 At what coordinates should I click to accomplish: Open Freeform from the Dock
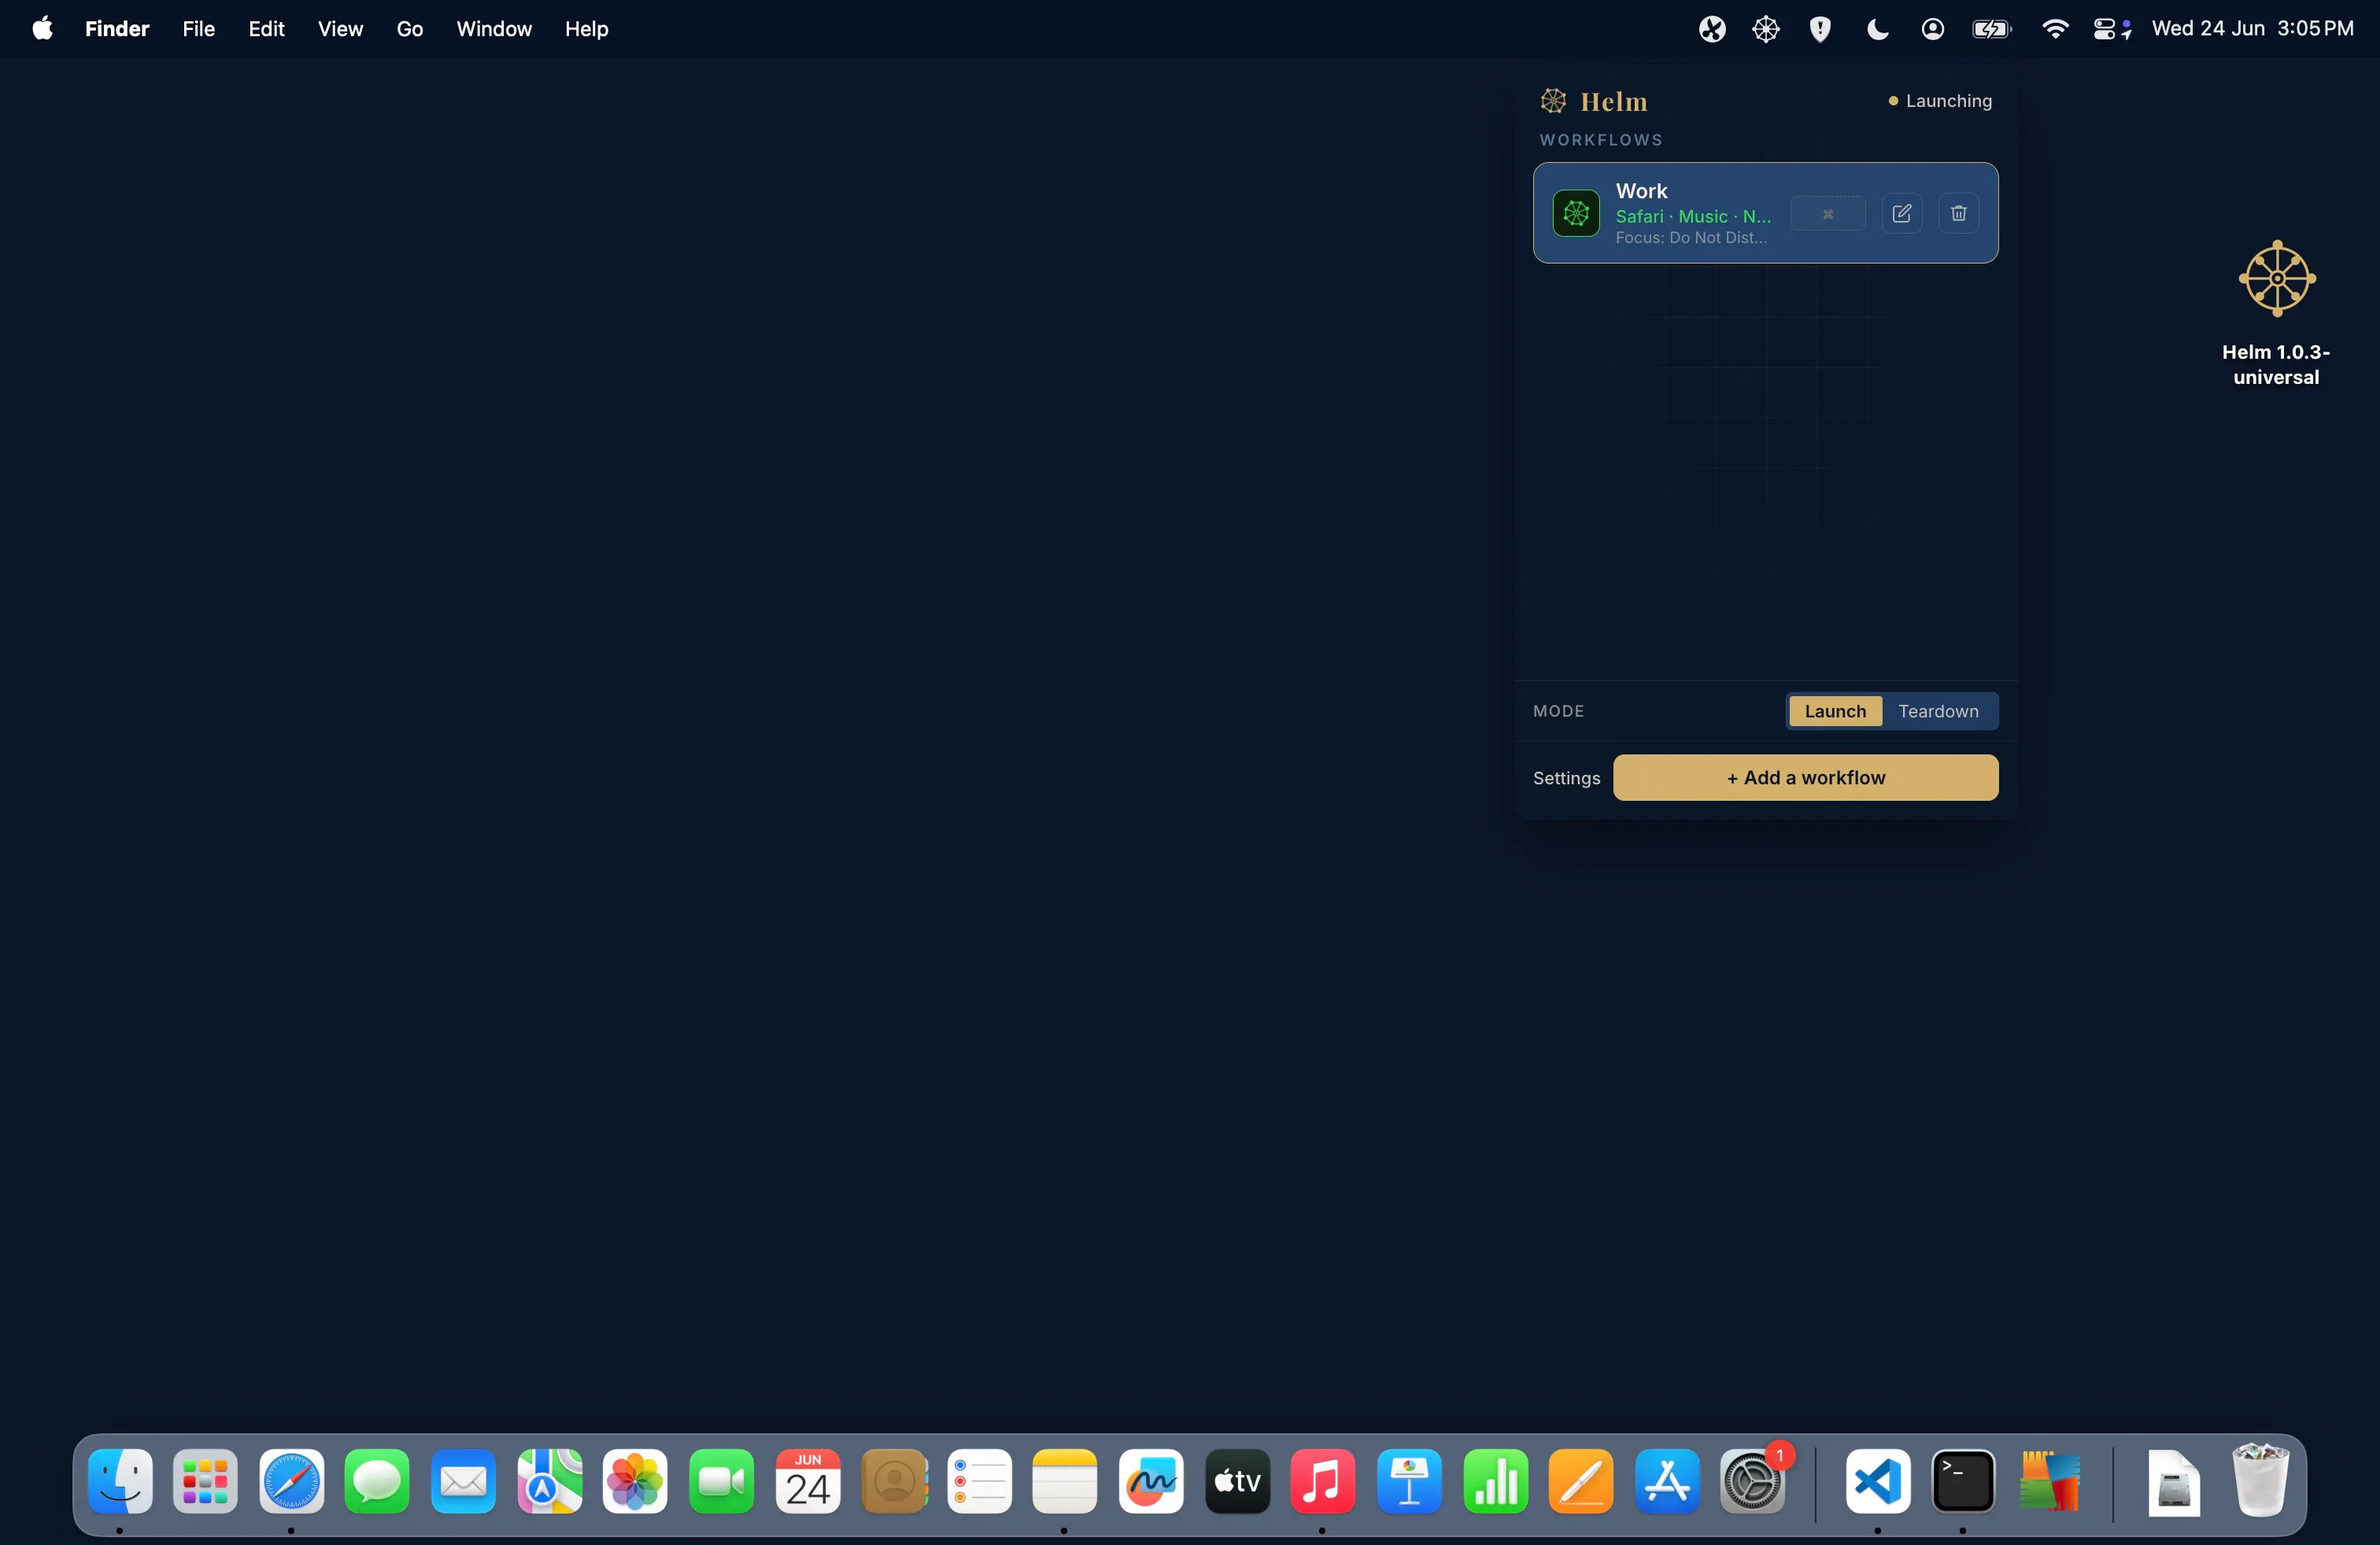tap(1151, 1480)
